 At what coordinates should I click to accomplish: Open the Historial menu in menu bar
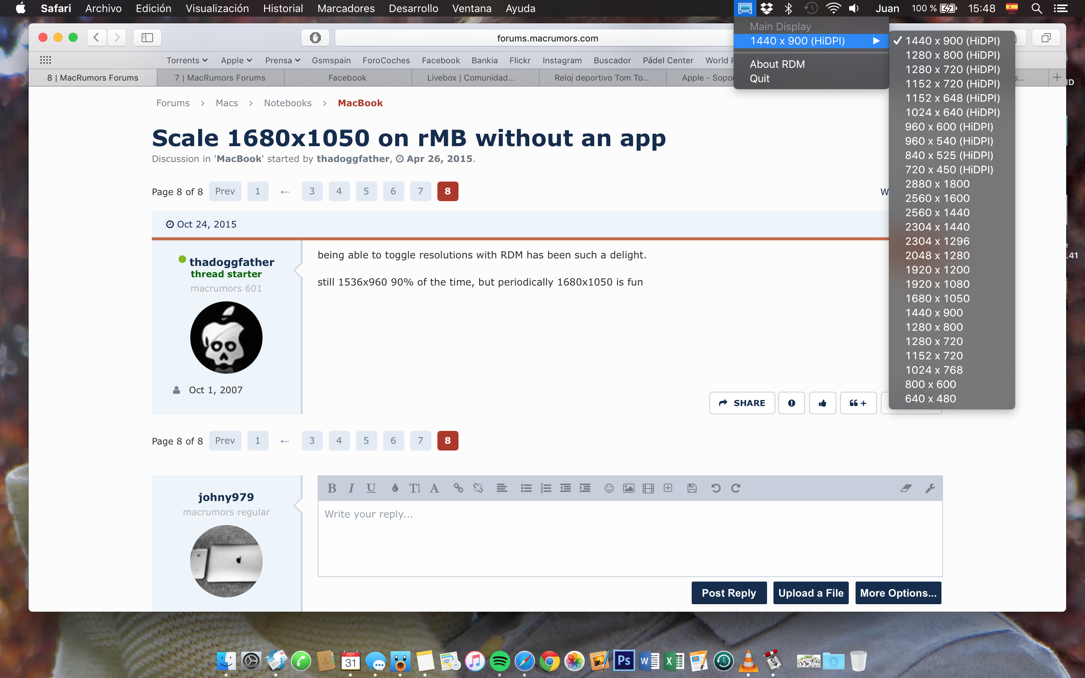click(283, 9)
